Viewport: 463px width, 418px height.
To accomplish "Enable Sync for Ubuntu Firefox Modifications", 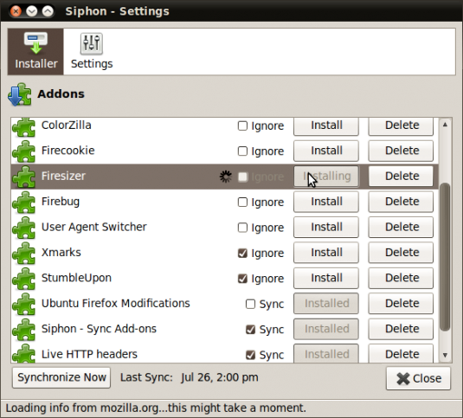I will coord(250,304).
